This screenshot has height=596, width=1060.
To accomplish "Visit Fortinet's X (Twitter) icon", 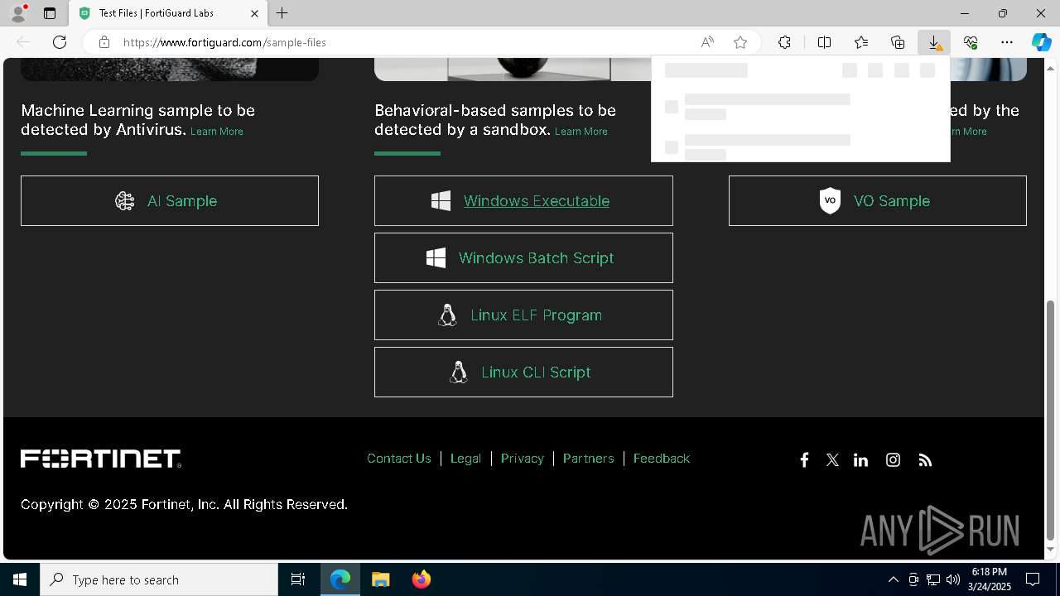I will [x=832, y=460].
